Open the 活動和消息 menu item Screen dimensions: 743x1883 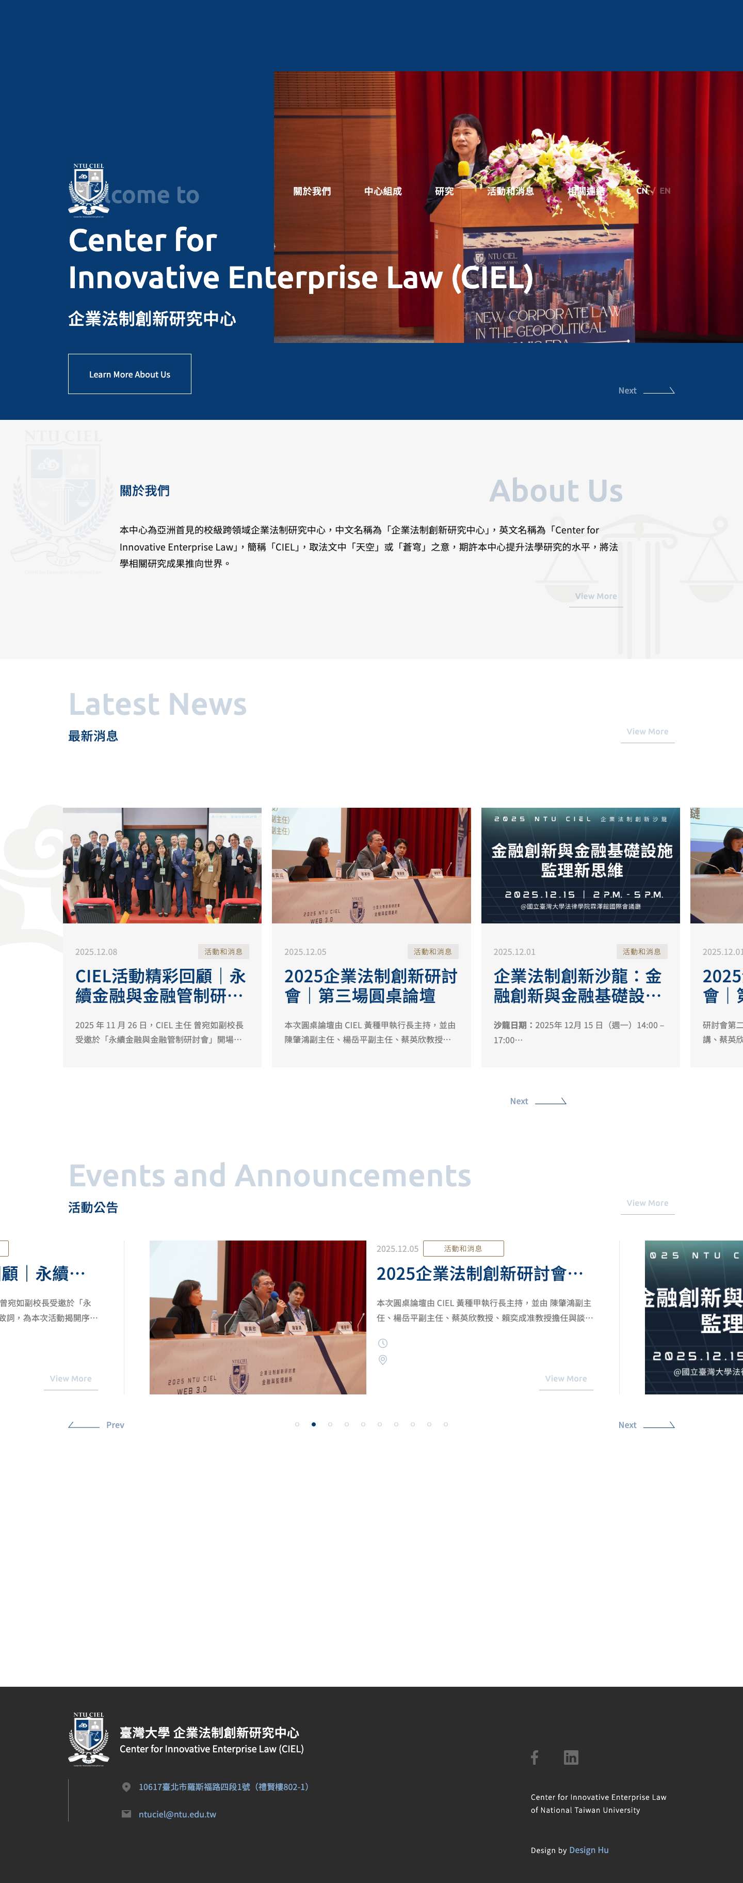(510, 192)
